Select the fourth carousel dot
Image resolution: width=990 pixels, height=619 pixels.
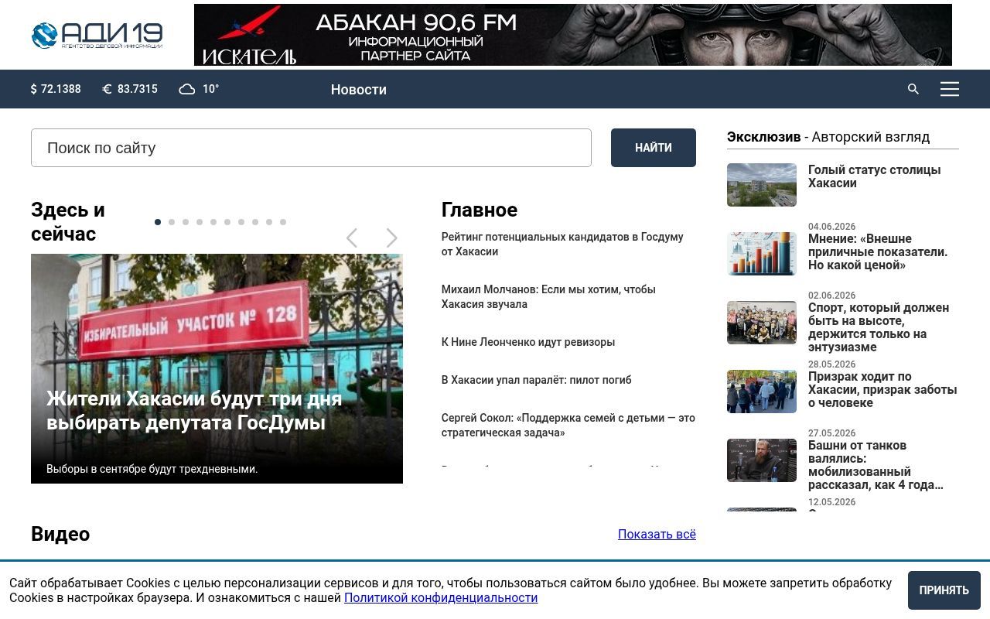click(x=200, y=222)
